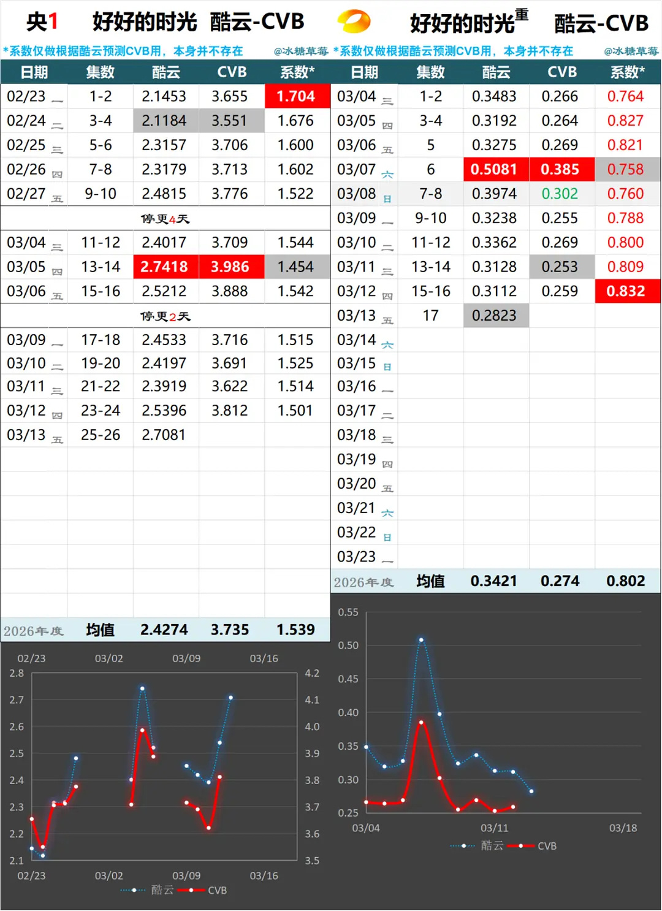Click the right table average 0.3421
Image resolution: width=662 pixels, height=911 pixels.
tap(494, 581)
